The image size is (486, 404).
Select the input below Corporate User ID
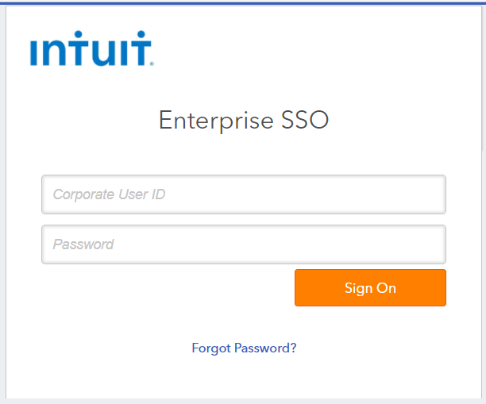pyautogui.click(x=243, y=244)
